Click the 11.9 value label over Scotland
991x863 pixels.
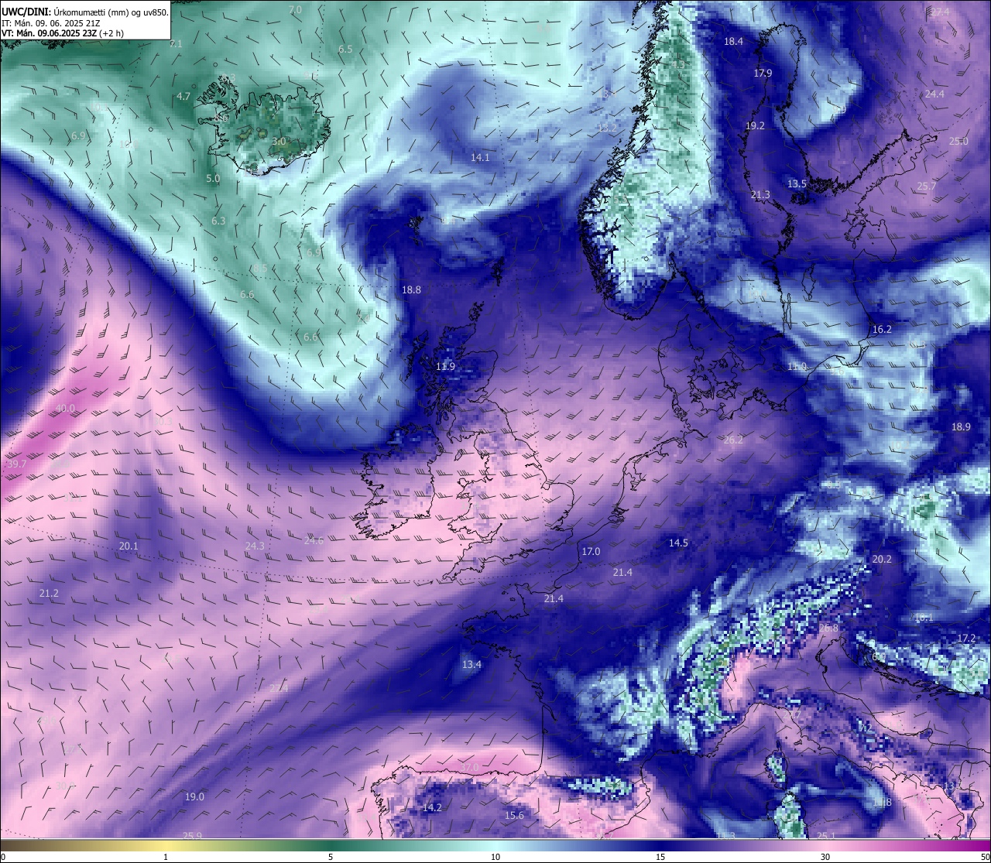445,367
